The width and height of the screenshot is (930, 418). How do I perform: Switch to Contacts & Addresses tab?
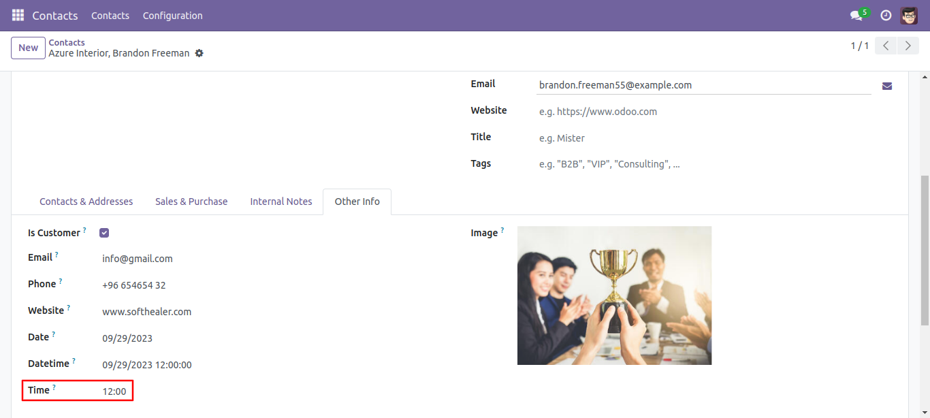(x=86, y=202)
